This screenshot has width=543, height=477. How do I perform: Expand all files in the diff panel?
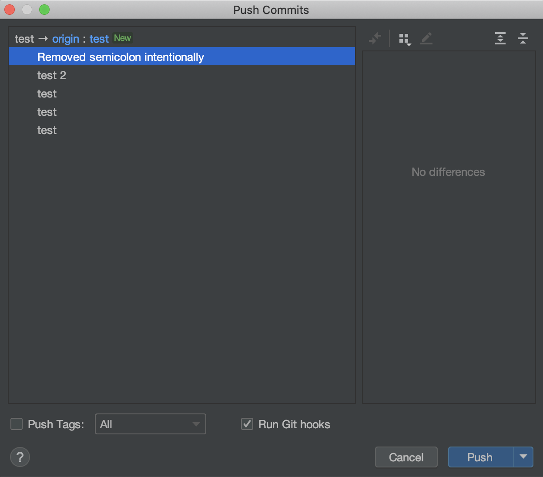pos(500,38)
